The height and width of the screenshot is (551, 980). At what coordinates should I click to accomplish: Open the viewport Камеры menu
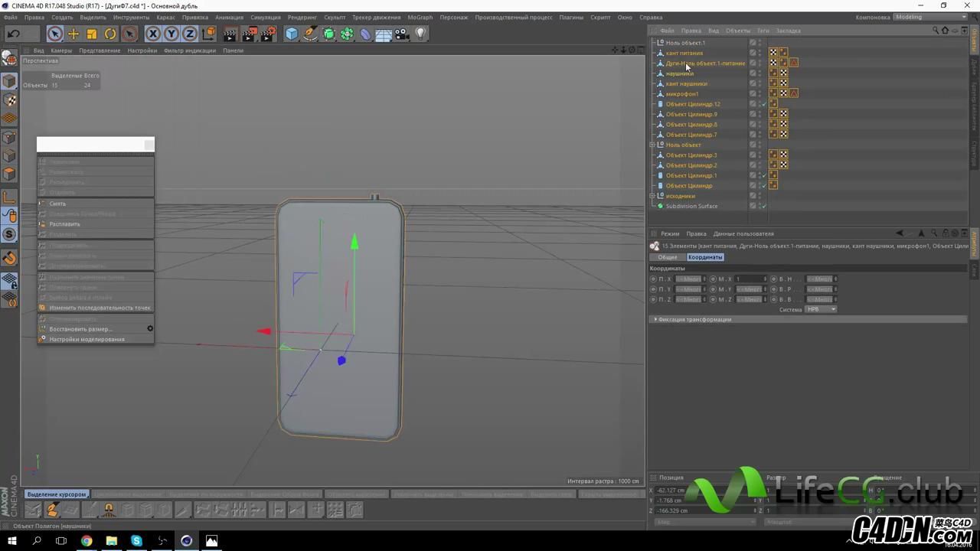61,51
